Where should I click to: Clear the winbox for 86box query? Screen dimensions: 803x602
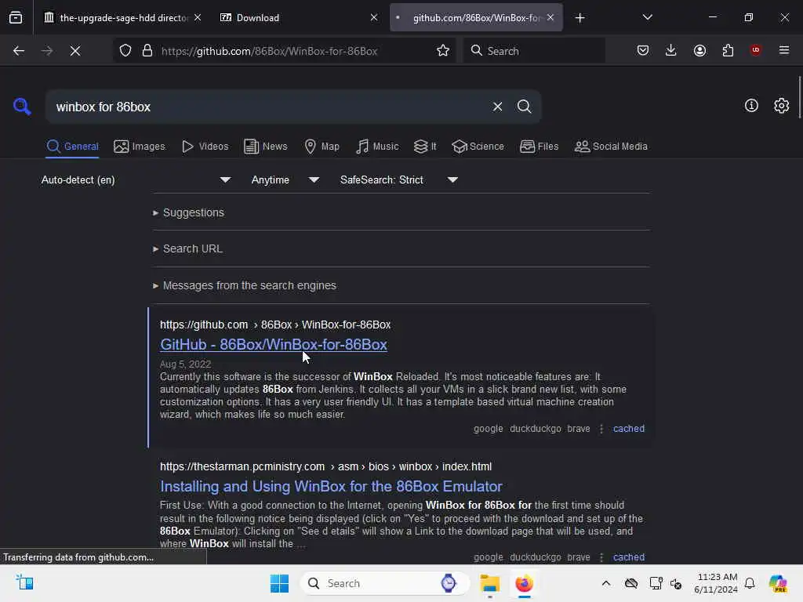click(497, 107)
